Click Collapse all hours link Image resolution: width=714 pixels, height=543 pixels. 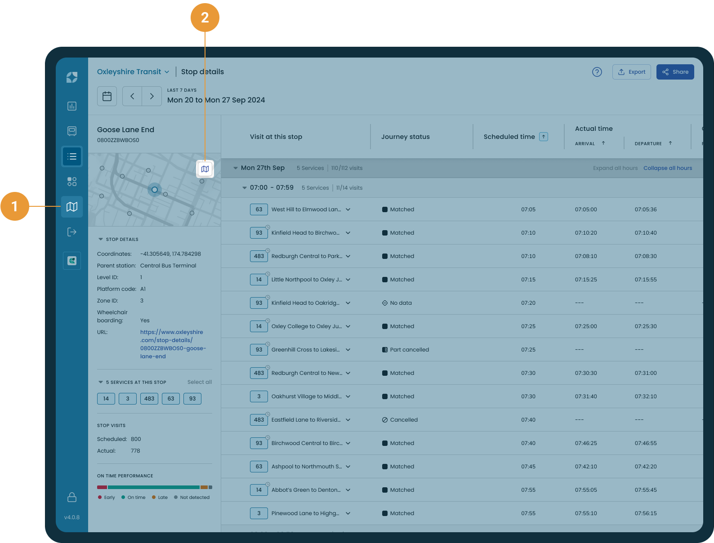pyautogui.click(x=668, y=168)
